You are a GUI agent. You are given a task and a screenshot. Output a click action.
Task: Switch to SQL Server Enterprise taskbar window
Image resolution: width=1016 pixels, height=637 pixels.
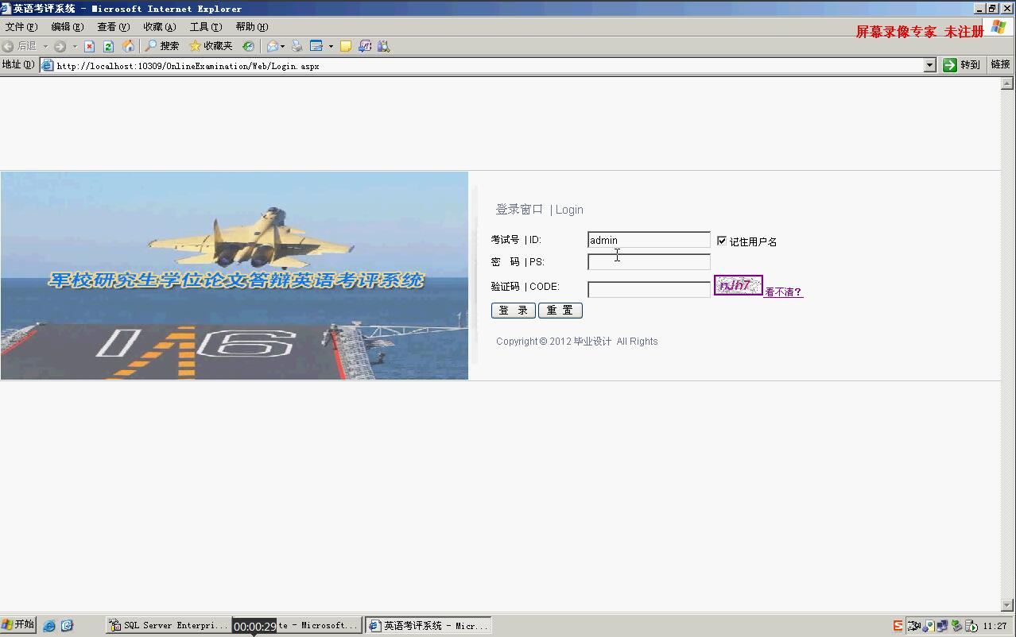point(169,626)
